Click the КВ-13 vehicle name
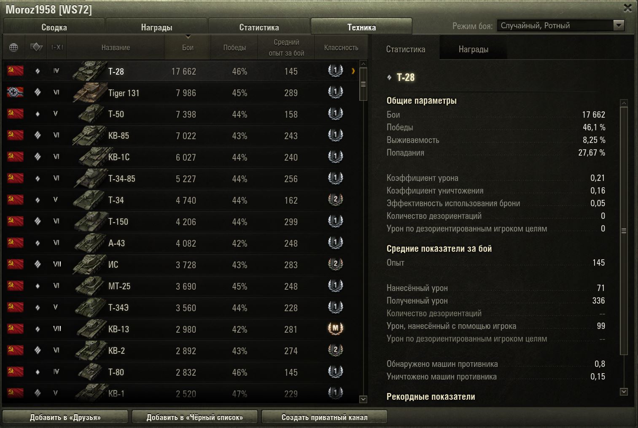 click(x=118, y=329)
